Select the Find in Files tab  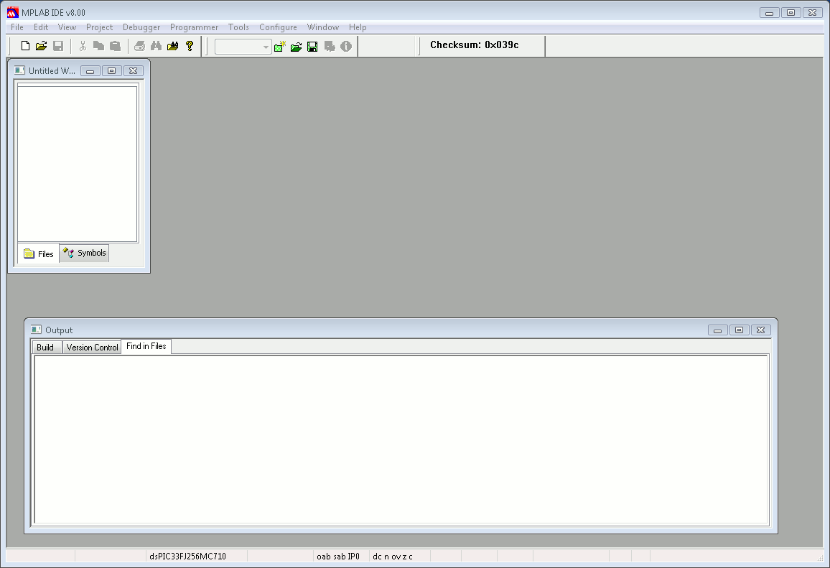(x=146, y=346)
